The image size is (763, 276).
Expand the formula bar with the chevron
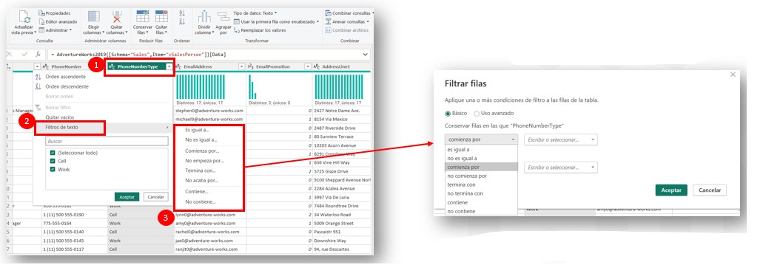coord(366,55)
